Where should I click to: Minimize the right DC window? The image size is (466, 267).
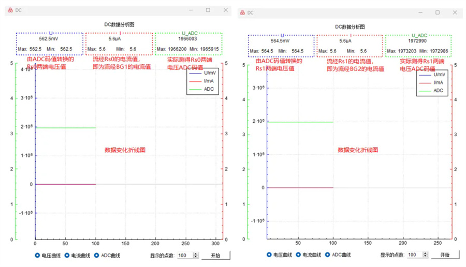[x=420, y=12]
